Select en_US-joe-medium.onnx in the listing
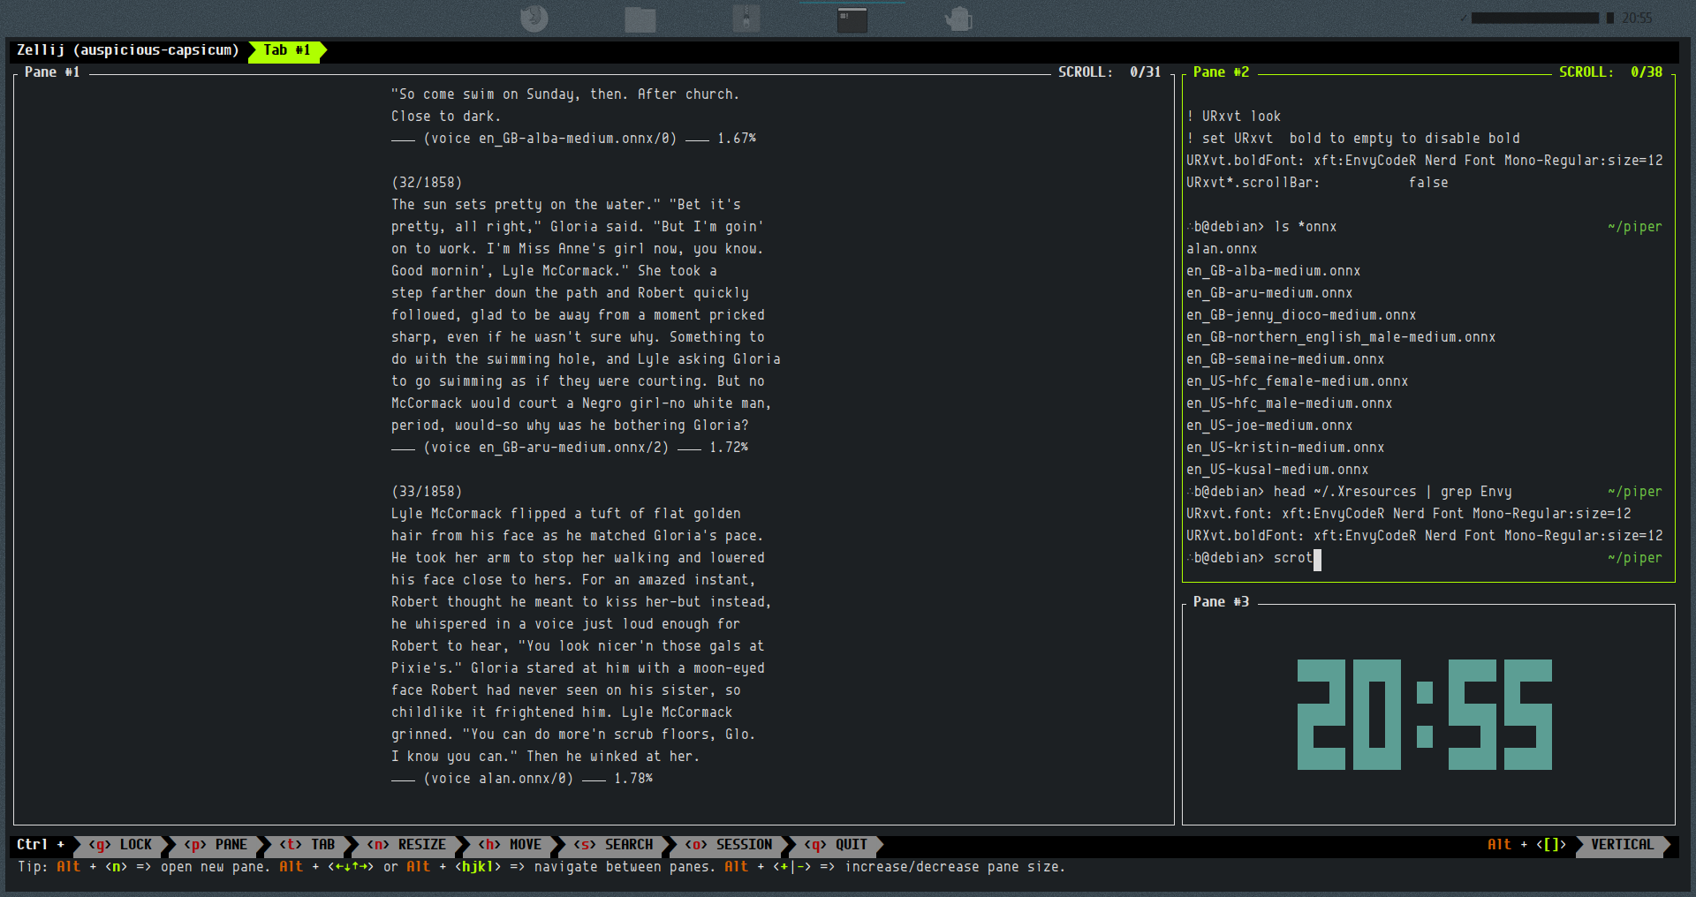The image size is (1696, 897). click(x=1269, y=426)
